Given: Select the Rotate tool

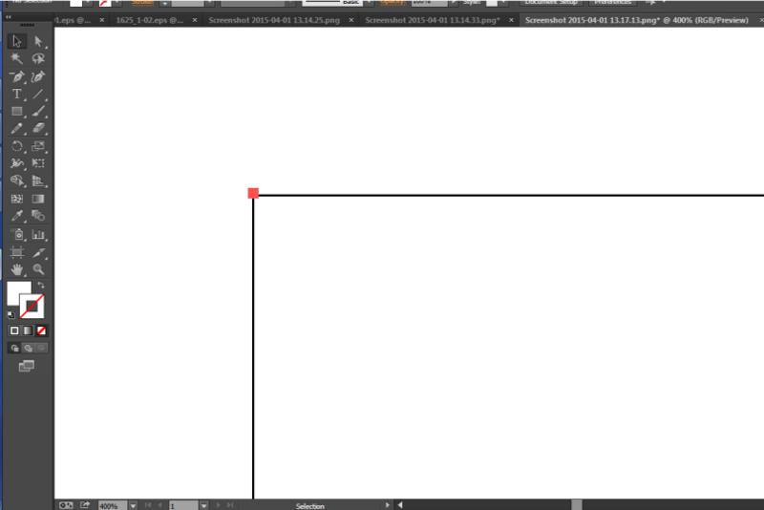Looking at the screenshot, I should [17, 146].
